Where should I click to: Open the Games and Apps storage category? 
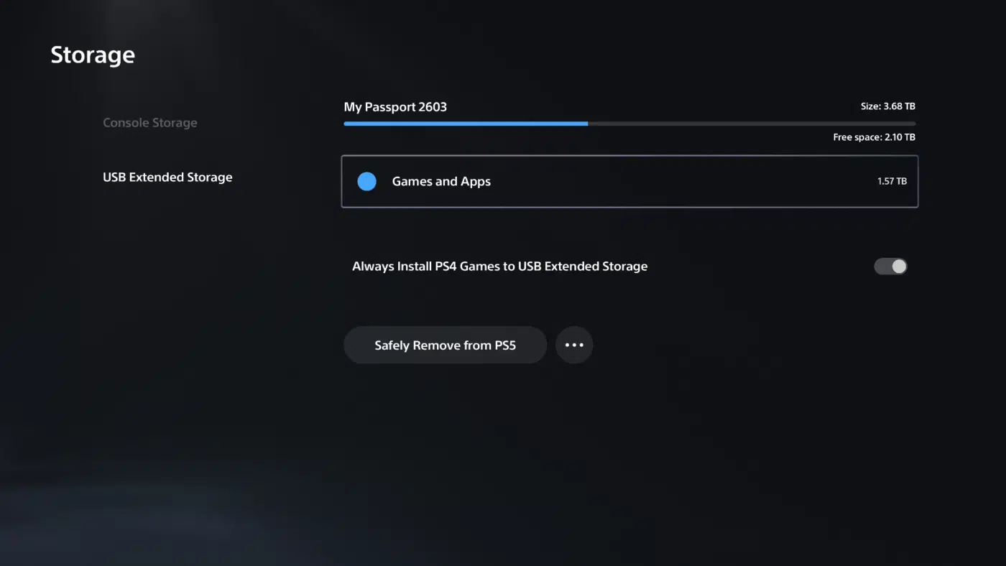[x=629, y=181]
